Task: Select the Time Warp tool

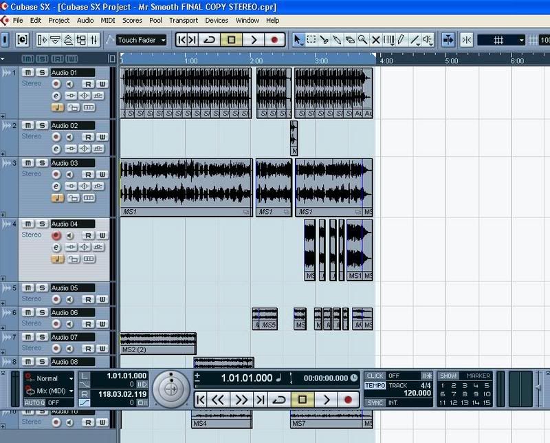Action: point(388,40)
